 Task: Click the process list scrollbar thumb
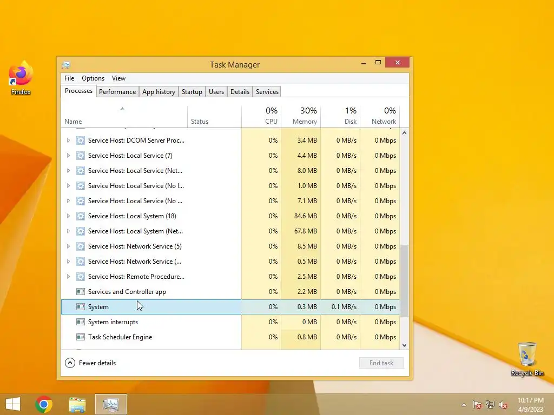coord(405,281)
